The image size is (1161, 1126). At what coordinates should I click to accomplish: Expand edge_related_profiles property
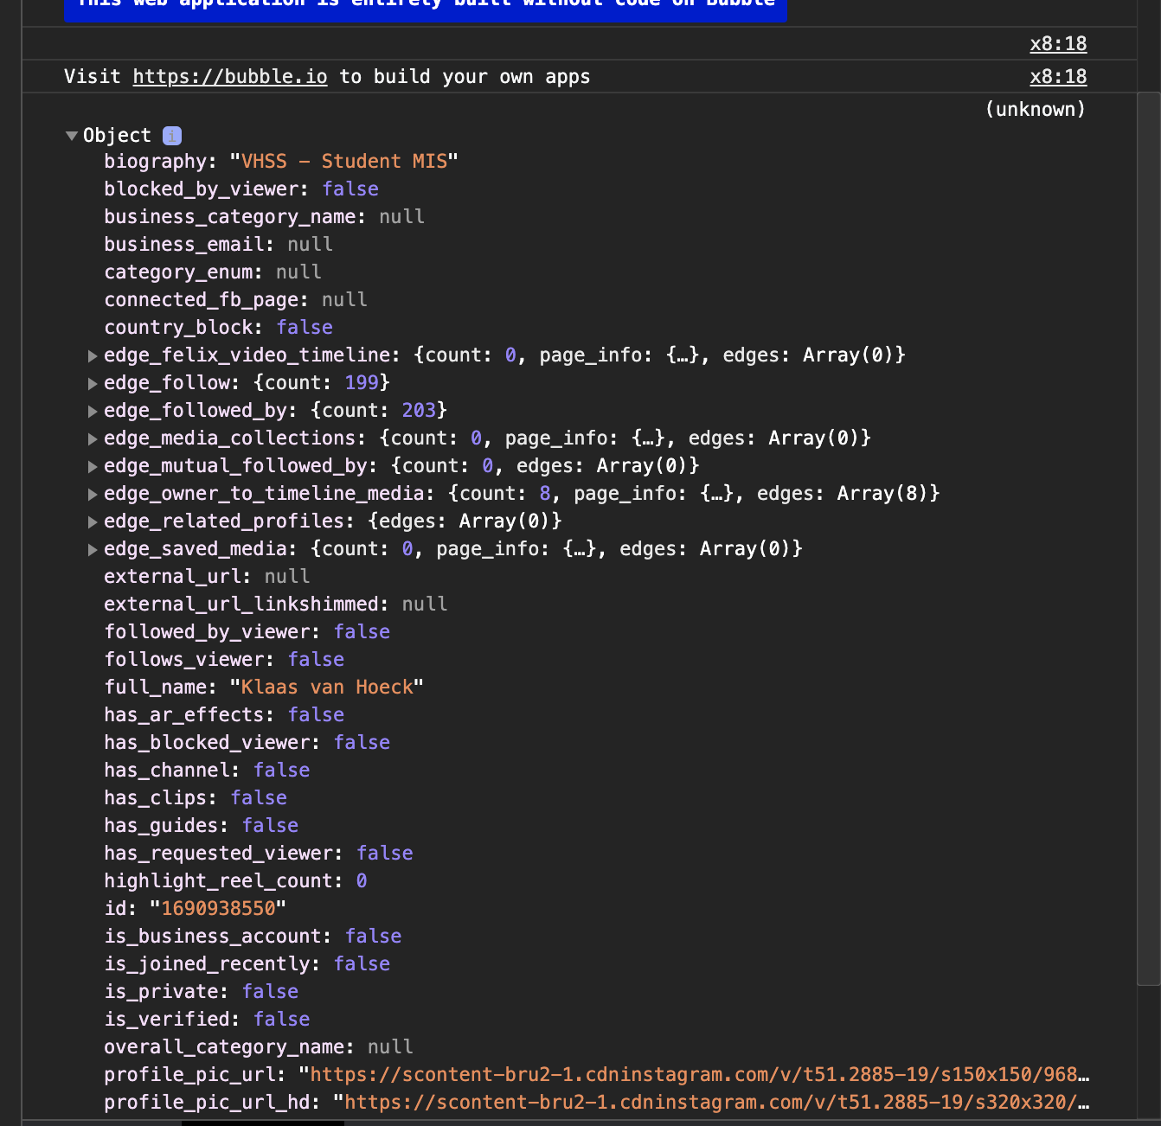coord(93,521)
